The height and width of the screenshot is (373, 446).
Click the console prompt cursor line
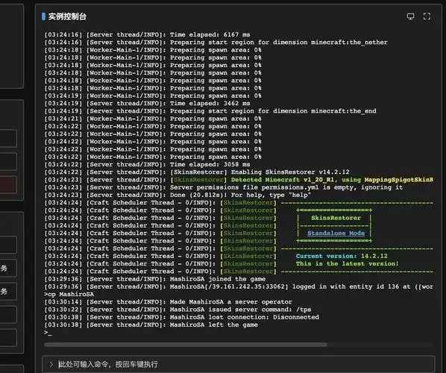pos(48,333)
